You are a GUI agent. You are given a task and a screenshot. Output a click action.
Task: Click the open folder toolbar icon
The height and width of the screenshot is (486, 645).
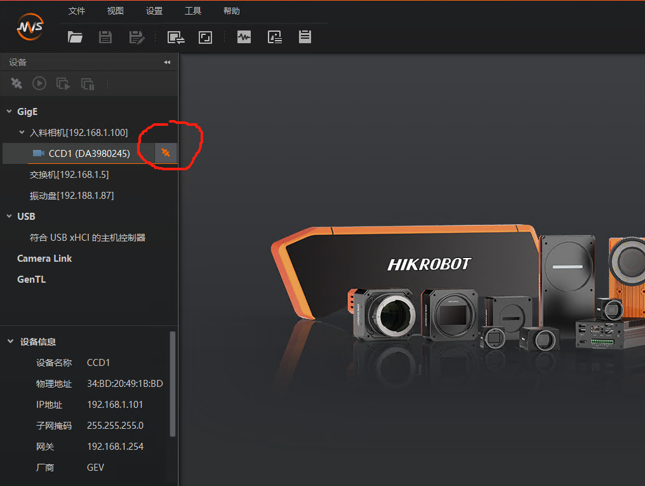click(75, 37)
